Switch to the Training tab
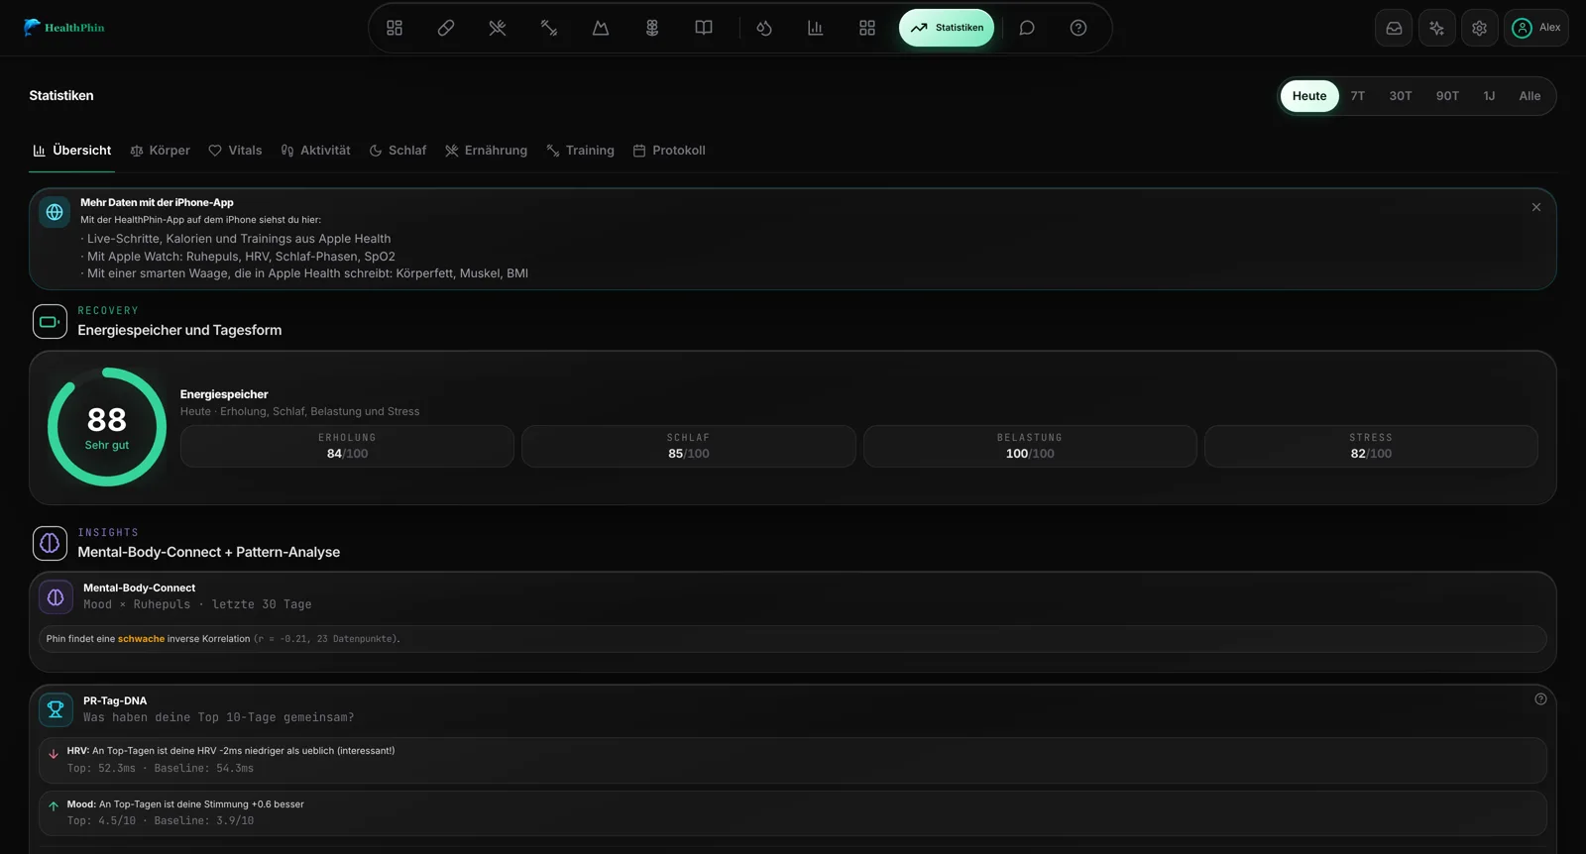 point(581,151)
